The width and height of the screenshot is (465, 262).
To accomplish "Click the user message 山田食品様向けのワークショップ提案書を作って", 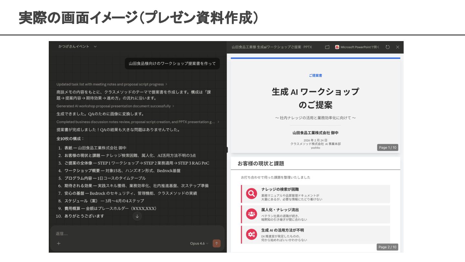I will pos(172,64).
